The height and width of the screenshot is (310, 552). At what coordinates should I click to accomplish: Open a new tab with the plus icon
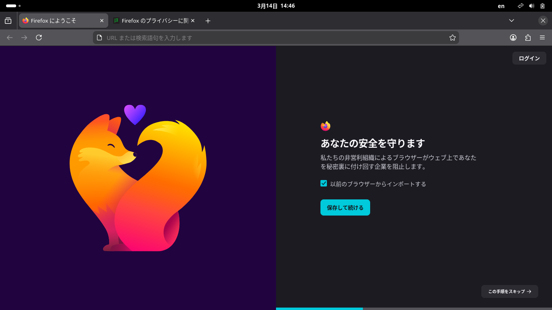tap(208, 21)
